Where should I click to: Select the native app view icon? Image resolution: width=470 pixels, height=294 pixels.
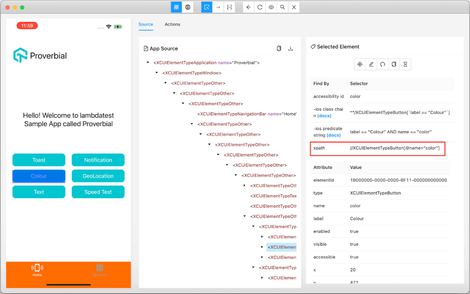[176, 7]
